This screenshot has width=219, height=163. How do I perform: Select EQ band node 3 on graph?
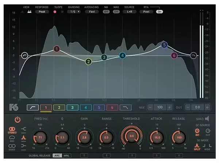pos(104,57)
